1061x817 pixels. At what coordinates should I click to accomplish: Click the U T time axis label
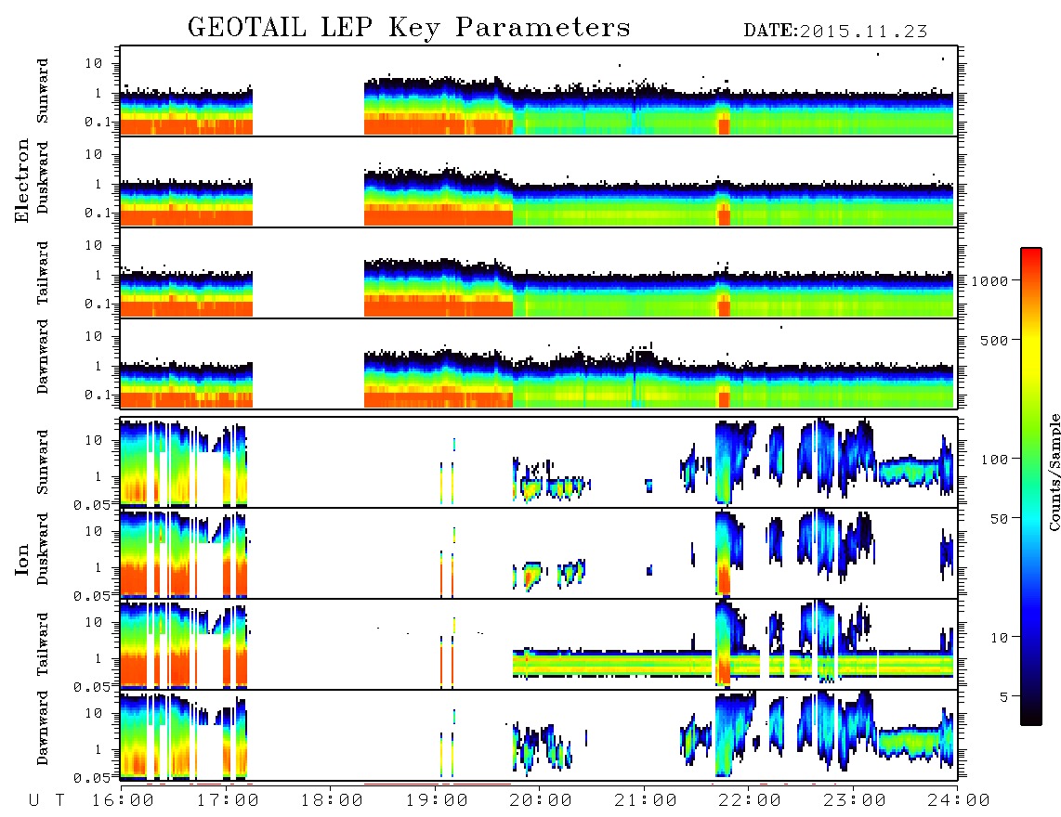[47, 801]
